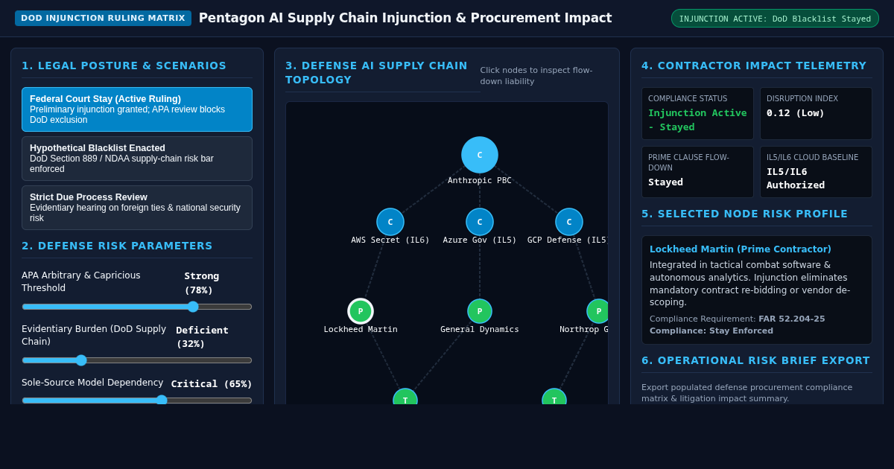Click the 'Critical (65%)' dependency value
The image size is (894, 469).
(212, 384)
